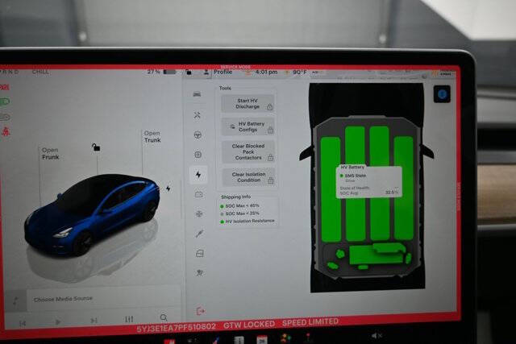Open the thermal snowflake section icon
Viewport: 516px width, 344px height.
pyautogui.click(x=199, y=213)
